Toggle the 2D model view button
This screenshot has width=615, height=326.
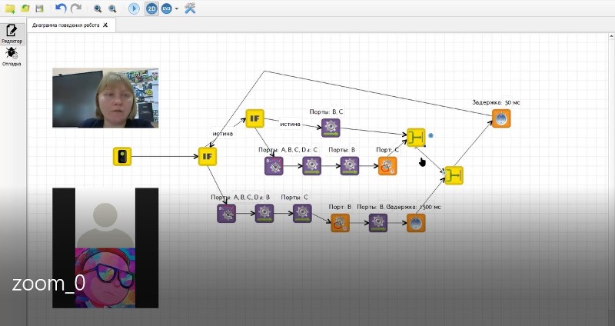point(151,8)
